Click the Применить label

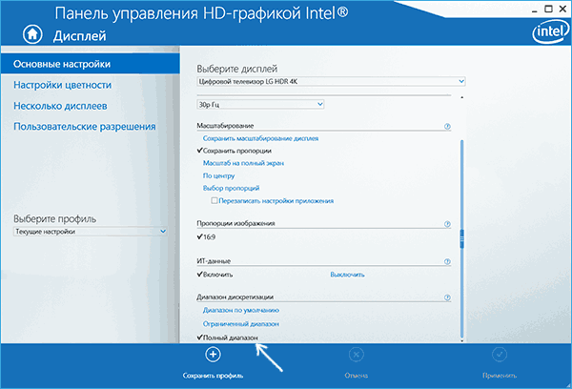click(x=500, y=376)
